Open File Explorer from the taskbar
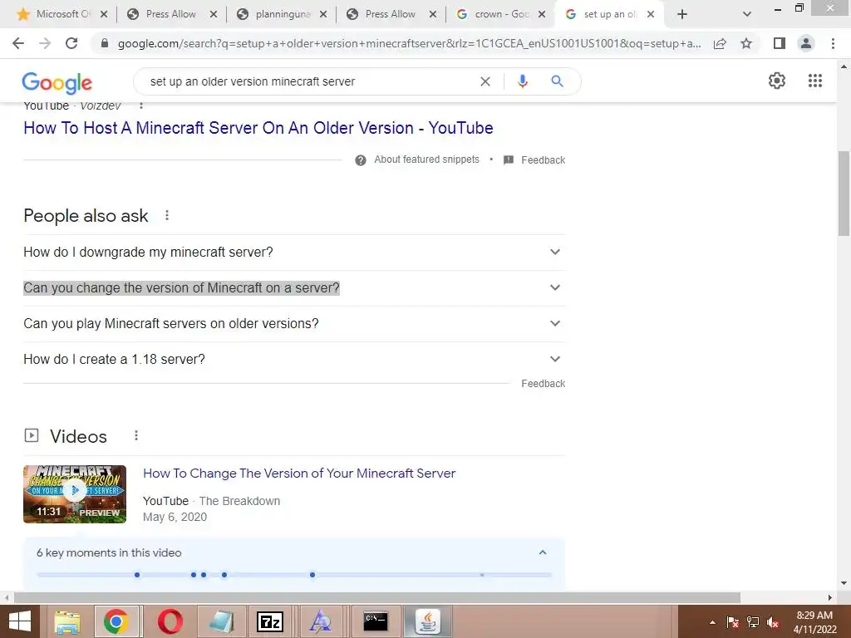This screenshot has width=851, height=638. tap(66, 621)
